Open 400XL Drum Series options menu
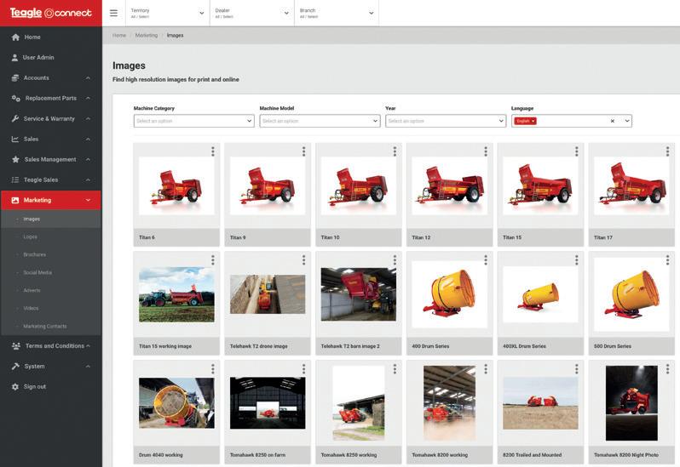 [576, 259]
